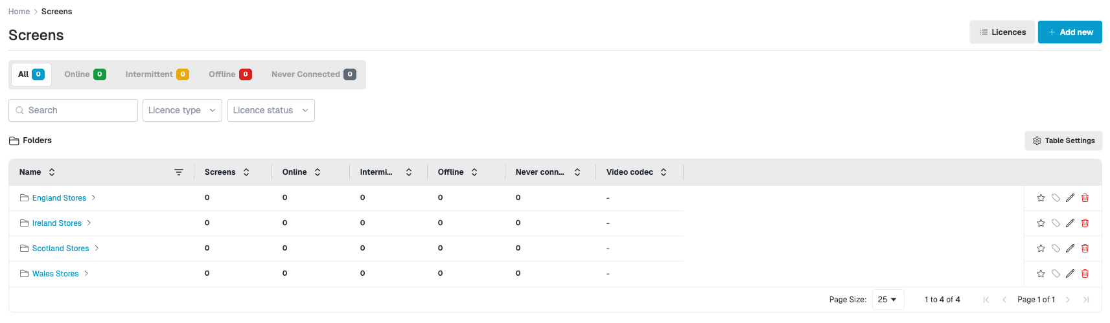Change the Page Size dropdown
This screenshot has height=323, width=1110.
pos(888,300)
